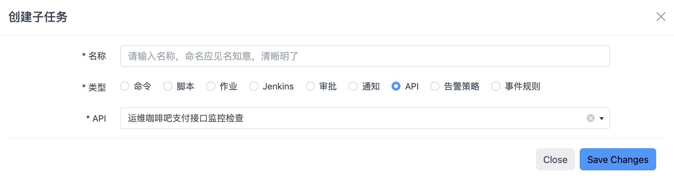Close the 创建子任务 dialog with the X icon
Screen dimensions: 674x187
(661, 17)
